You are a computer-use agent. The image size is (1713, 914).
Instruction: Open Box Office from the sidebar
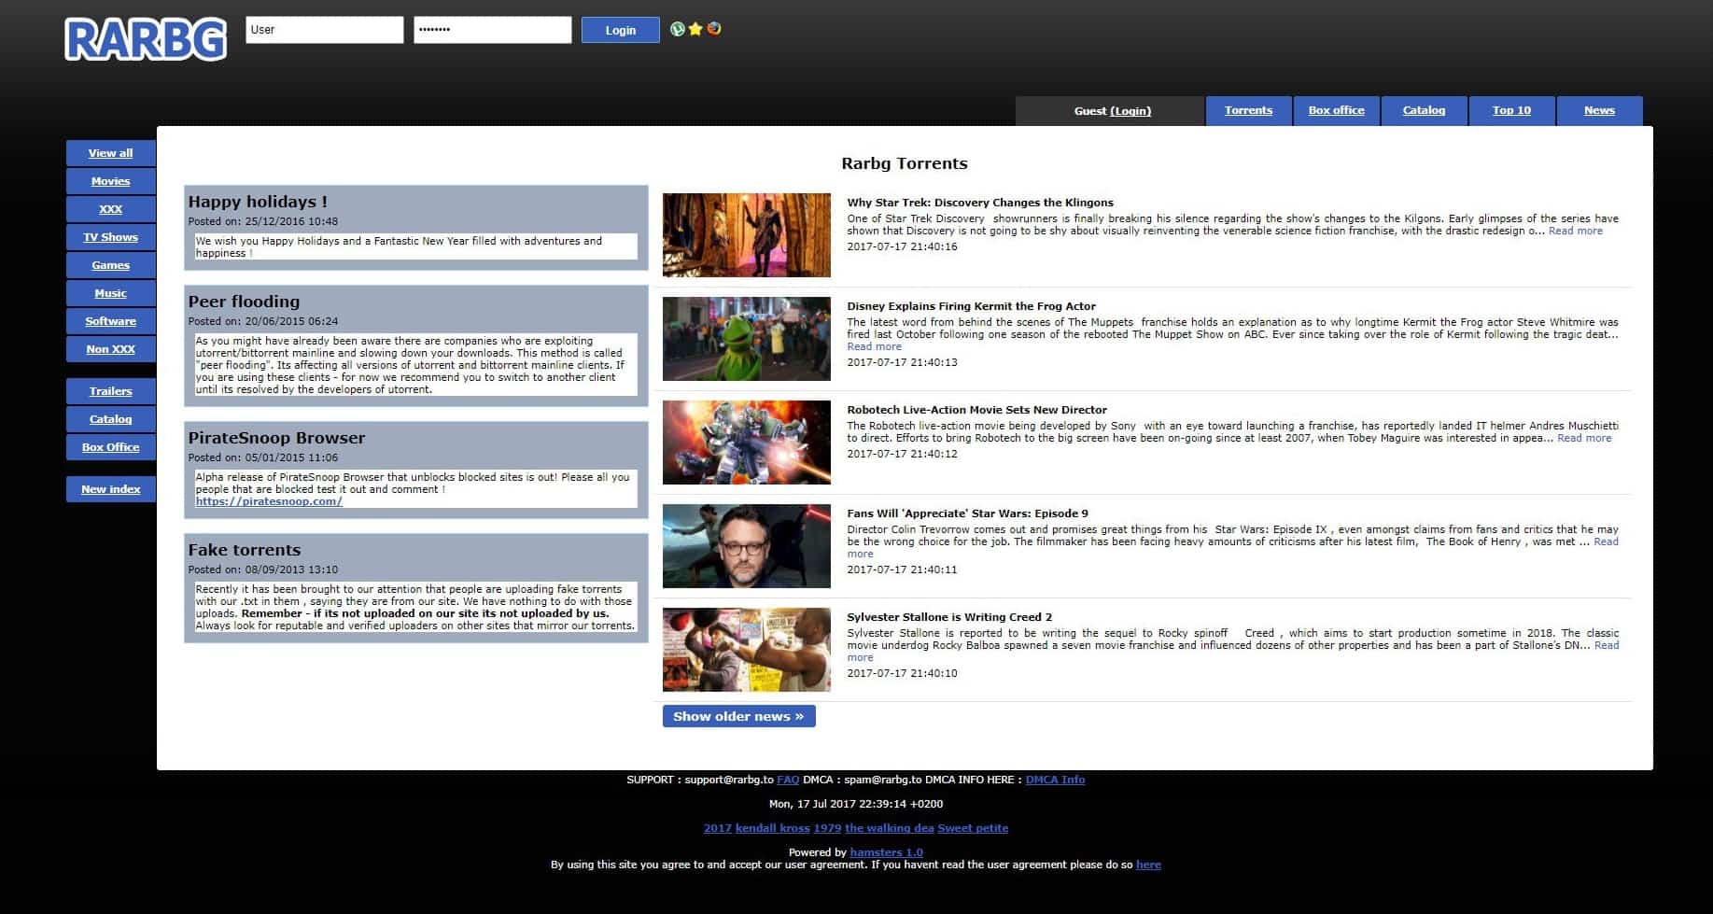[111, 447]
